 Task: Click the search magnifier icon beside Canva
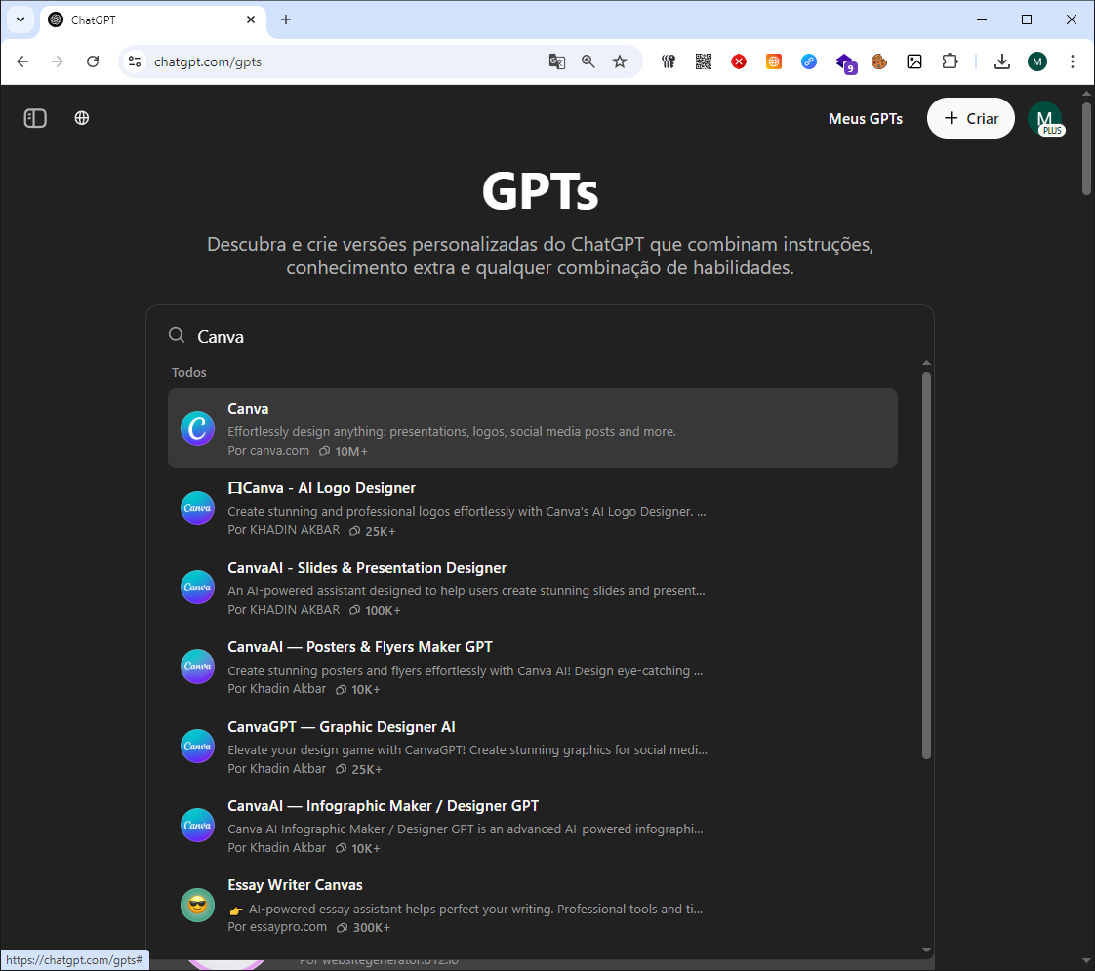click(x=177, y=336)
